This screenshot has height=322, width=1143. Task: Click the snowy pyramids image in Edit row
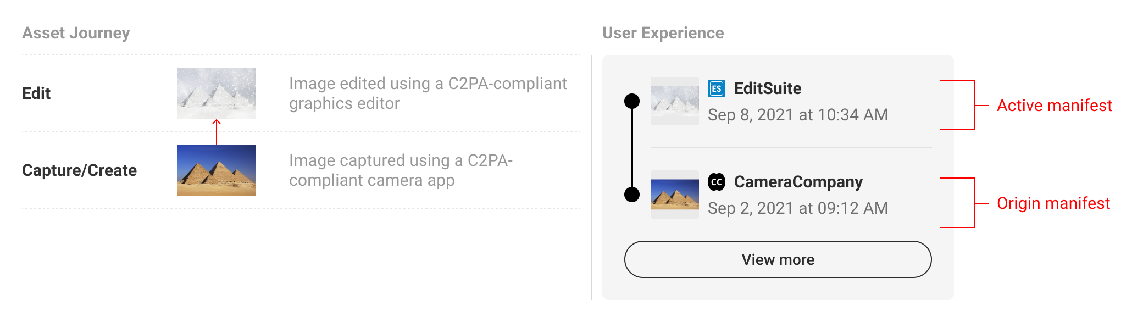point(217,93)
